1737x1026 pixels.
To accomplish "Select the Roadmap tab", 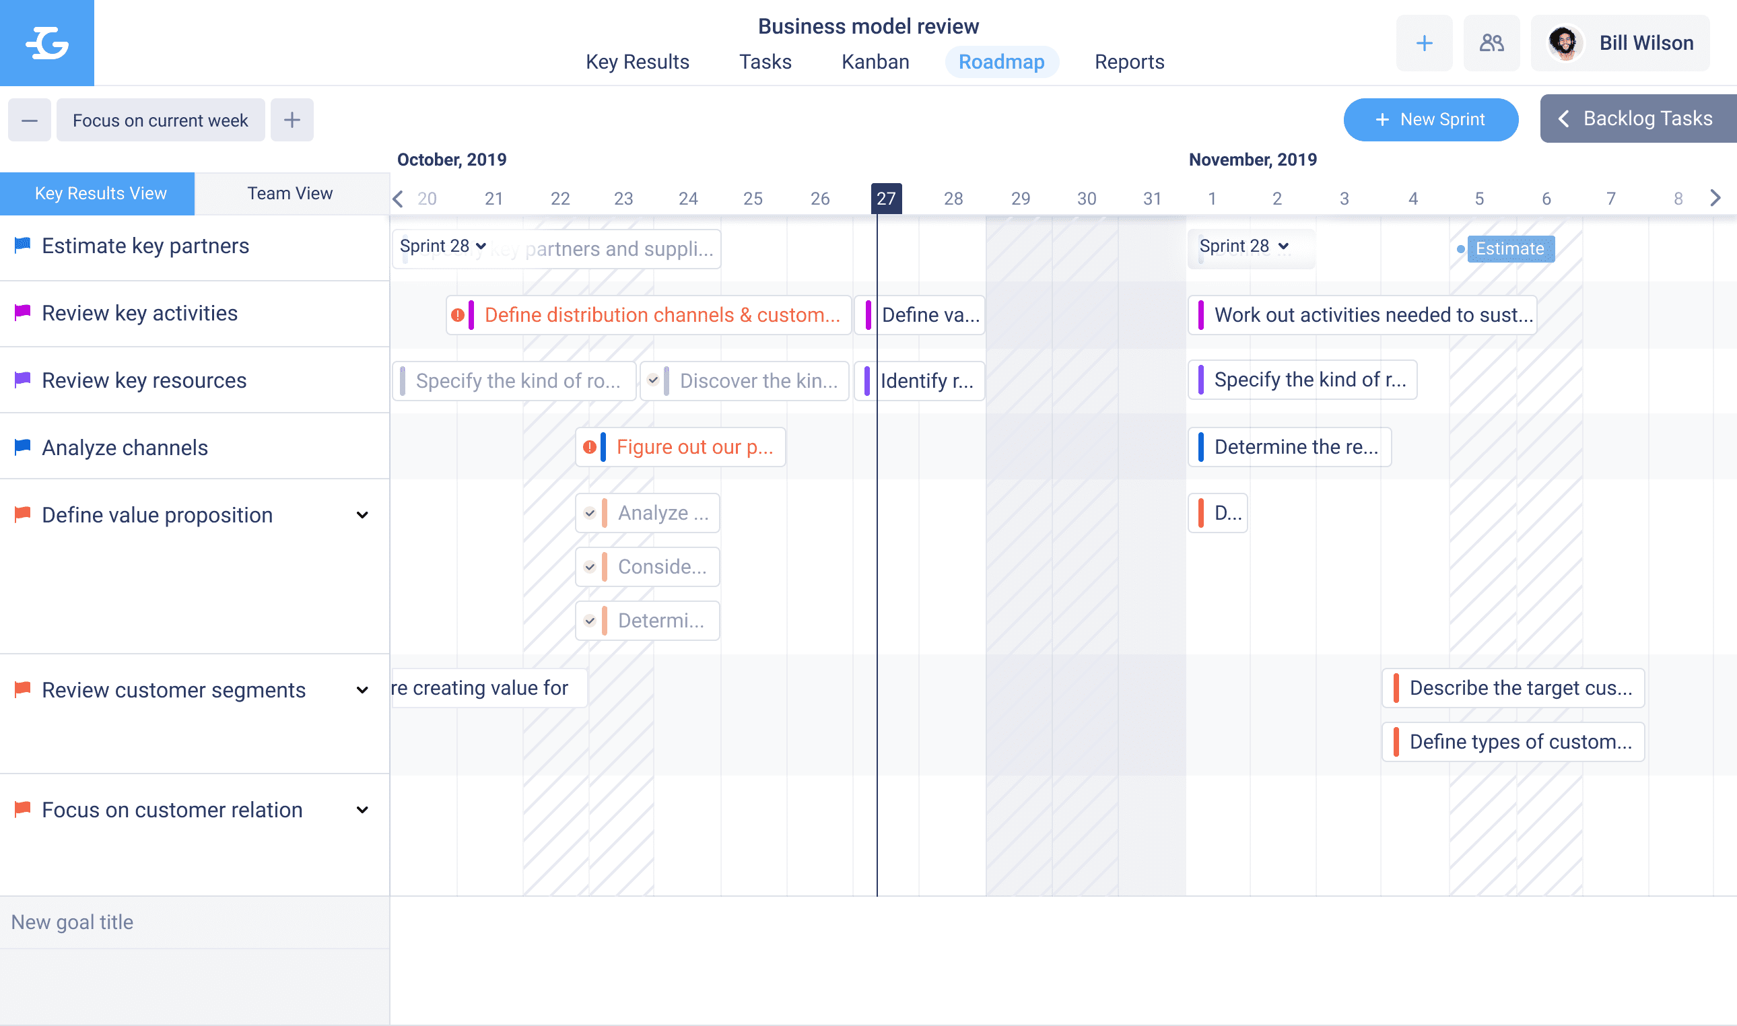I will tap(1002, 61).
